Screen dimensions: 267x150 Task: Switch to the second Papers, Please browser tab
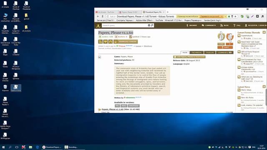(x=129, y=12)
